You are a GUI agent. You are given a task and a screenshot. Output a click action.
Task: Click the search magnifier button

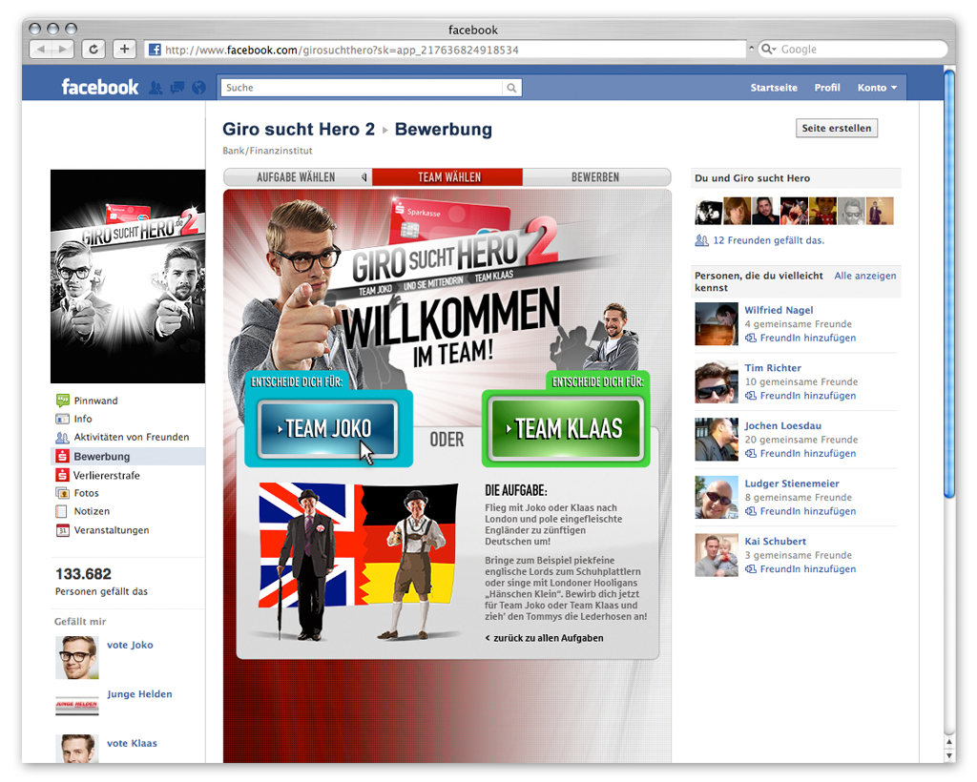[512, 88]
